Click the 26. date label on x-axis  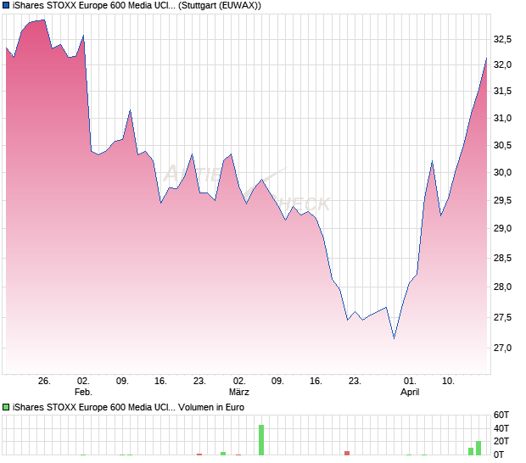44,382
